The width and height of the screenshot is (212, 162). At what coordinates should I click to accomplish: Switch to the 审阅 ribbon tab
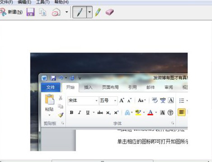click(169, 87)
